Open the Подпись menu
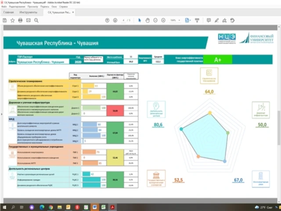281x211 pixels. 45,7
